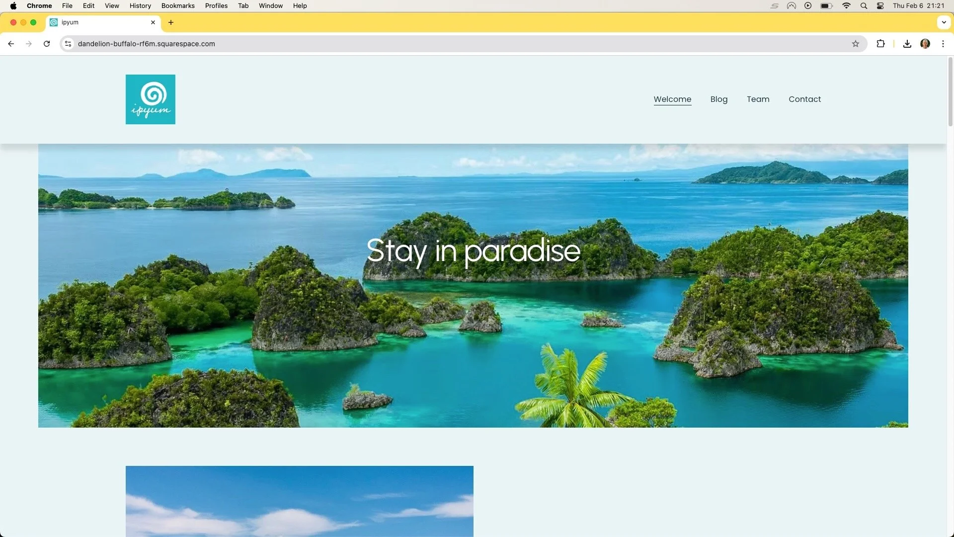Open the Bookmarks menu
This screenshot has width=954, height=537.
[x=177, y=6]
